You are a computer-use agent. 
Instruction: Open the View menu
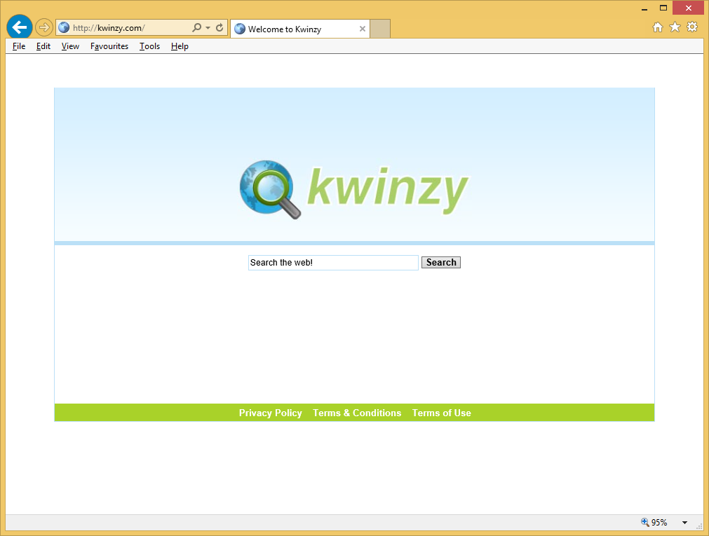[70, 46]
